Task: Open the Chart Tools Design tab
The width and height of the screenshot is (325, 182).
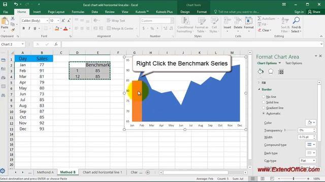Action: [185, 12]
